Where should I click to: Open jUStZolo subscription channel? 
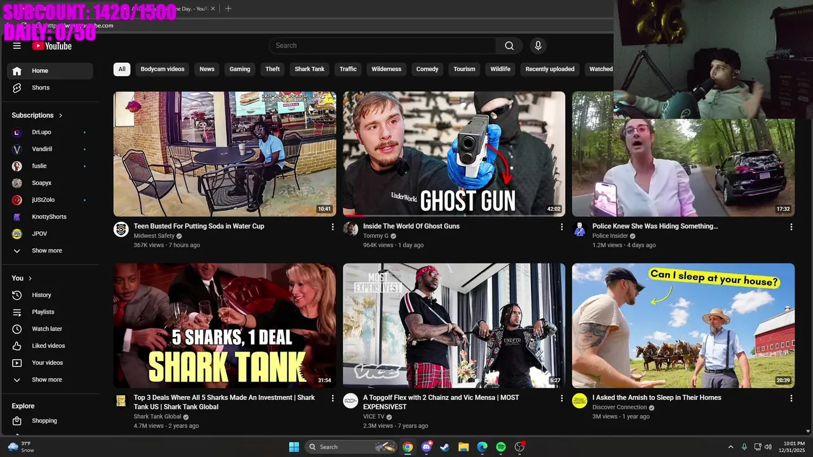(50, 200)
